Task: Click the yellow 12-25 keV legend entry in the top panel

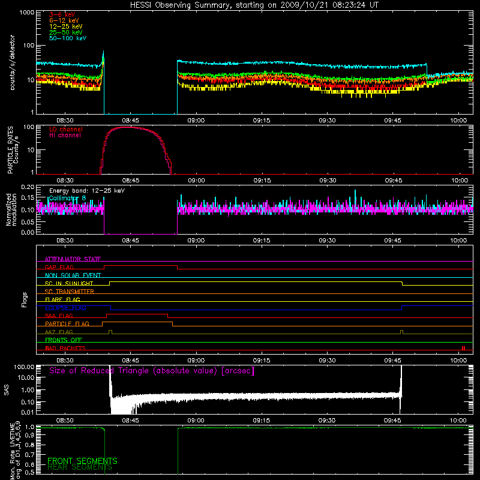Action: (66, 26)
